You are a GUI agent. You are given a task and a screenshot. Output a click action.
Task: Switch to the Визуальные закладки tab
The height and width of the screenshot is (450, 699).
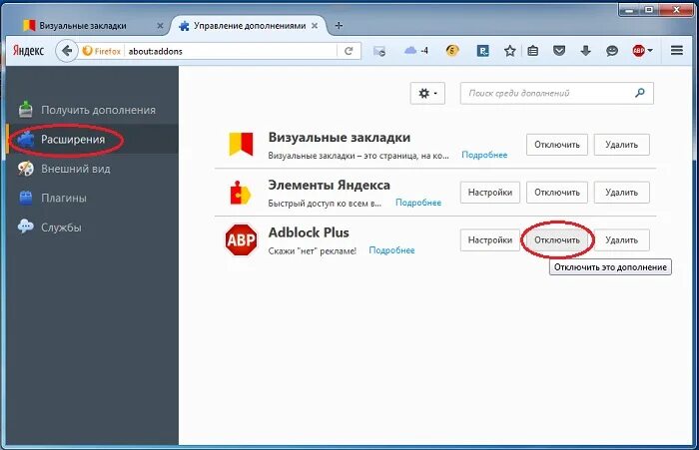tap(83, 25)
